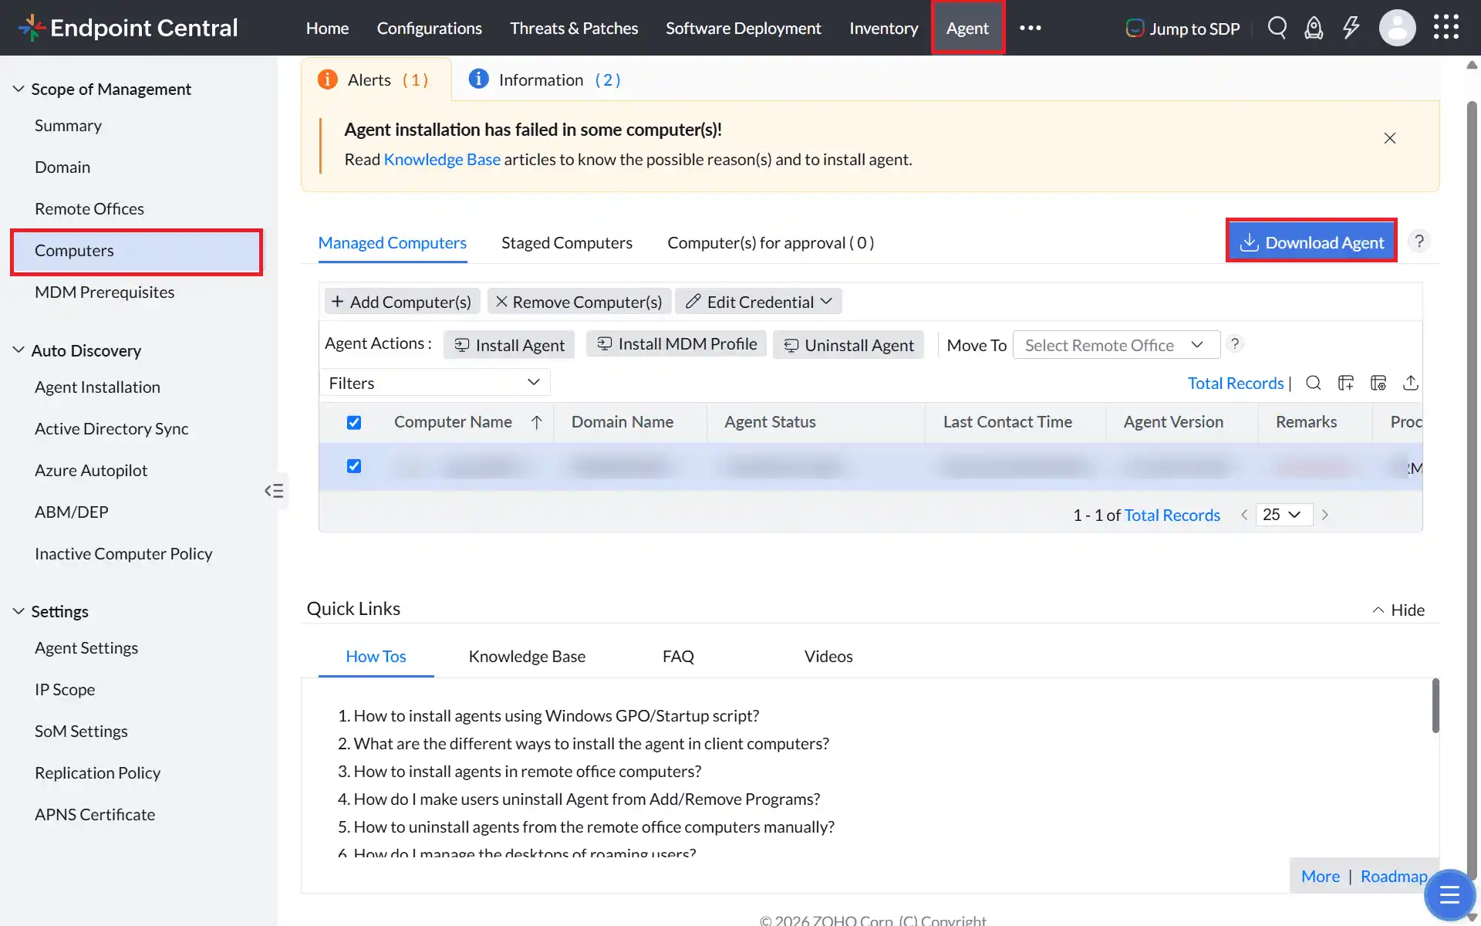
Task: Open Select Remote Office dropdown
Action: 1116,345
